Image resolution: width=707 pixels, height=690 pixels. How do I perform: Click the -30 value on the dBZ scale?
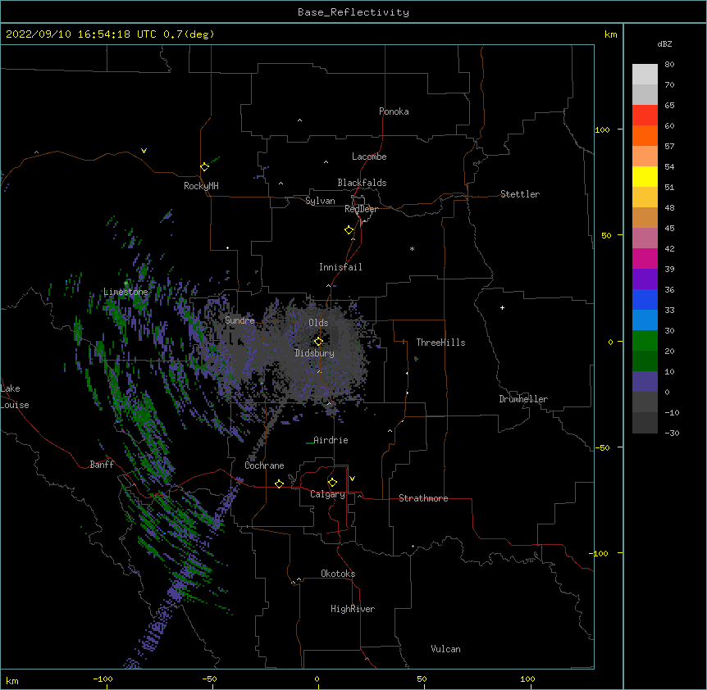(x=672, y=433)
